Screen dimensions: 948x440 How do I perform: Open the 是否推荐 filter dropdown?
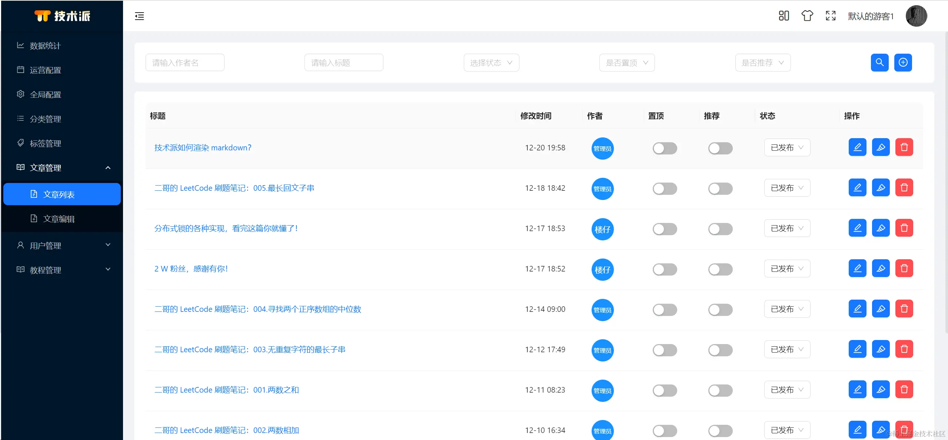(763, 62)
